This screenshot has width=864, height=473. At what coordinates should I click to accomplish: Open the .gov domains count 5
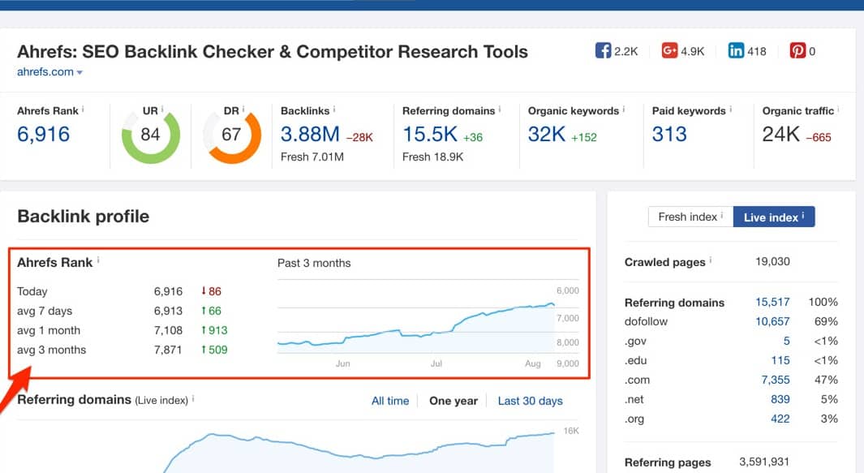786,342
